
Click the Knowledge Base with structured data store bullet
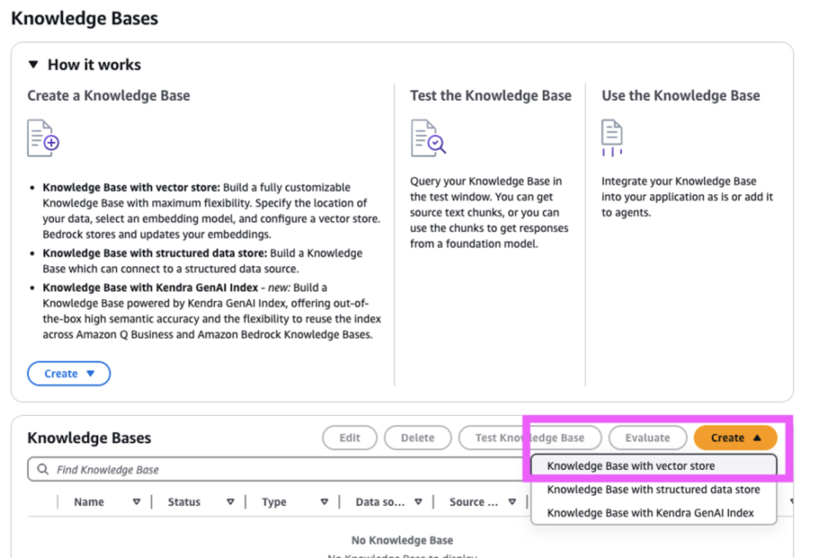[x=155, y=253]
